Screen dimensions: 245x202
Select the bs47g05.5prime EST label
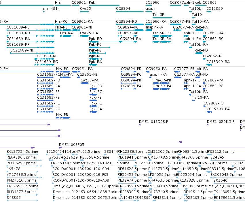pyautogui.click(x=86, y=151)
